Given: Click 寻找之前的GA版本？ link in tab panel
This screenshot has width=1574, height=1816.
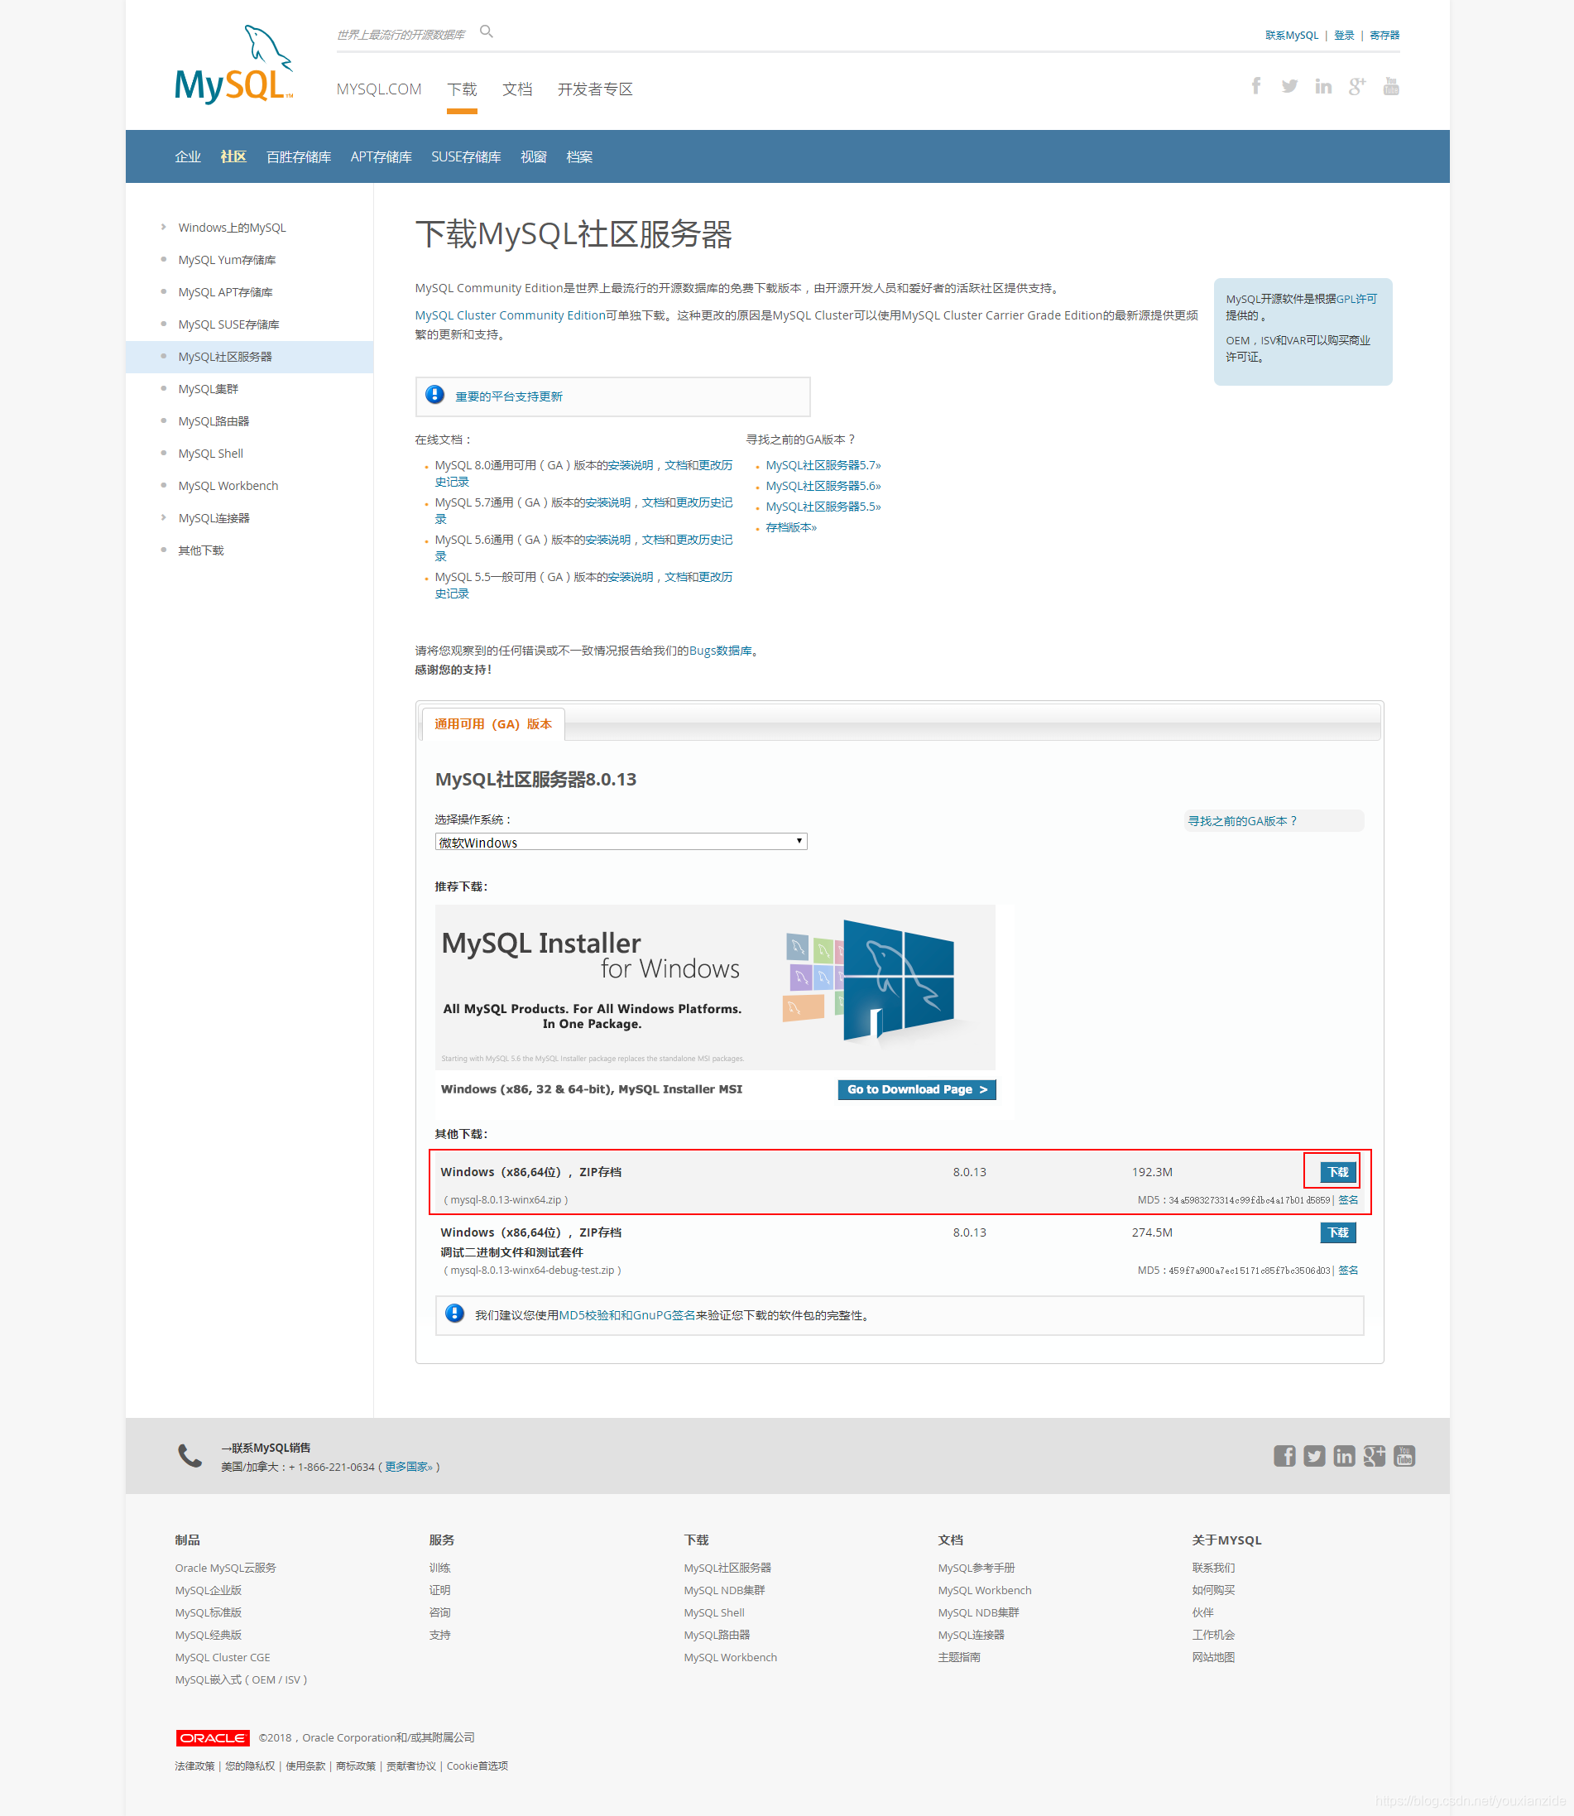Looking at the screenshot, I should [x=1242, y=820].
